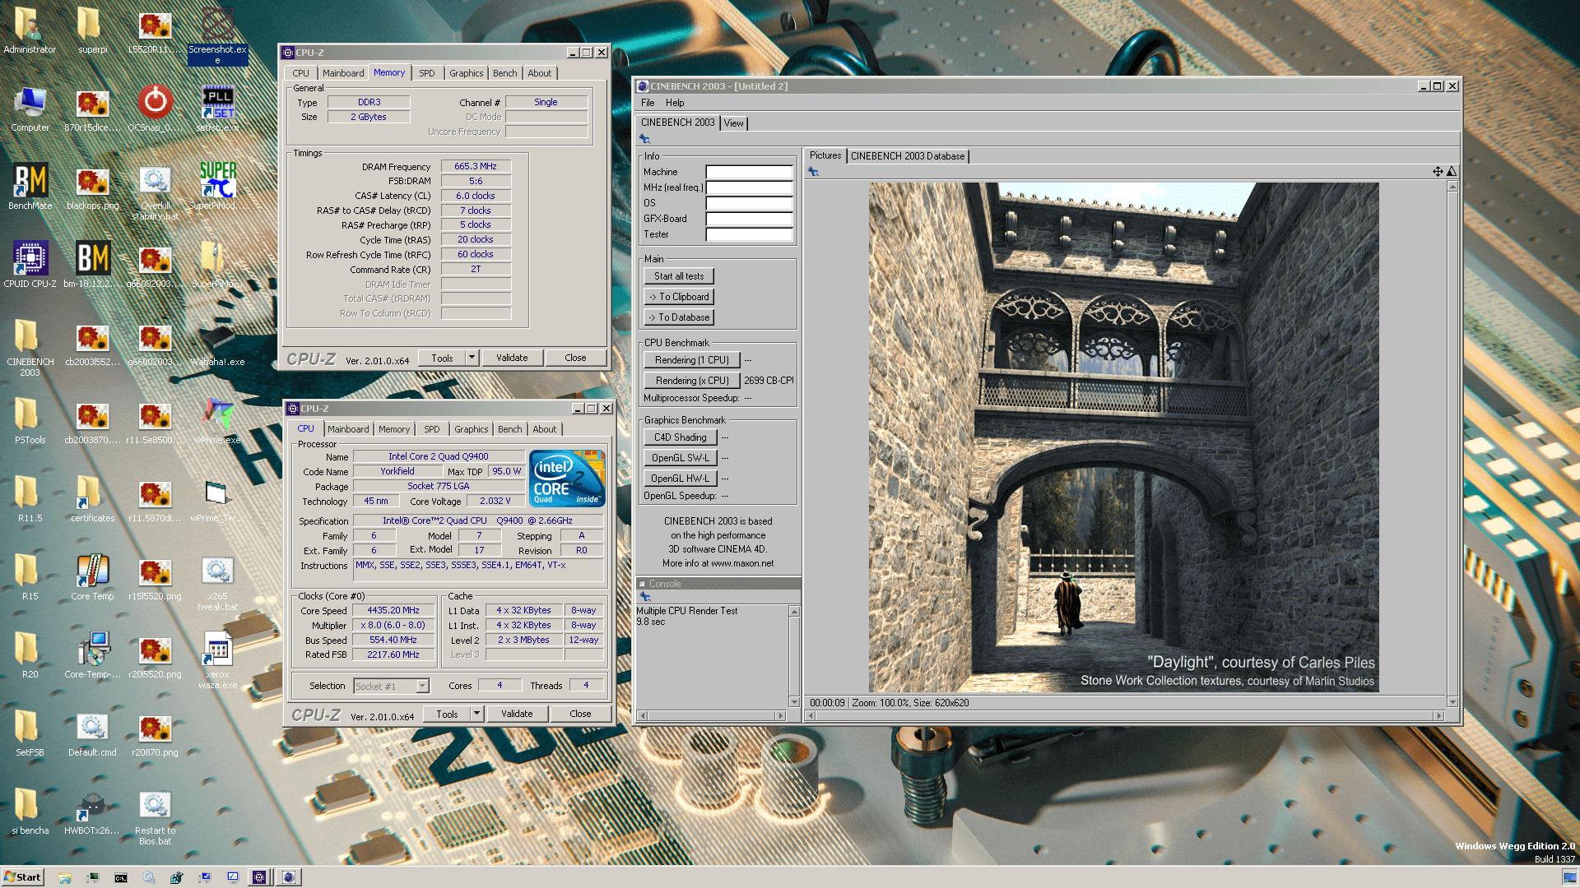Click the pin icon in Console panel
The width and height of the screenshot is (1580, 888).
(x=645, y=597)
